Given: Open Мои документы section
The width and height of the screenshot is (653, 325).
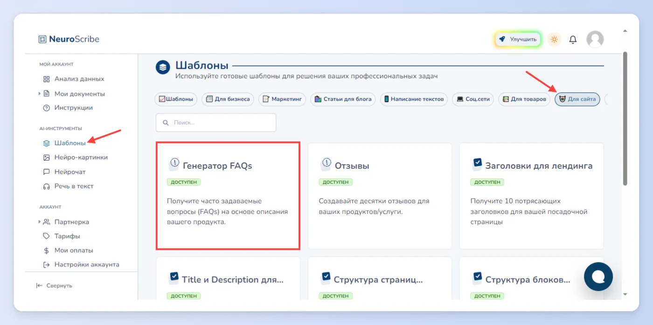Looking at the screenshot, I should pos(80,94).
